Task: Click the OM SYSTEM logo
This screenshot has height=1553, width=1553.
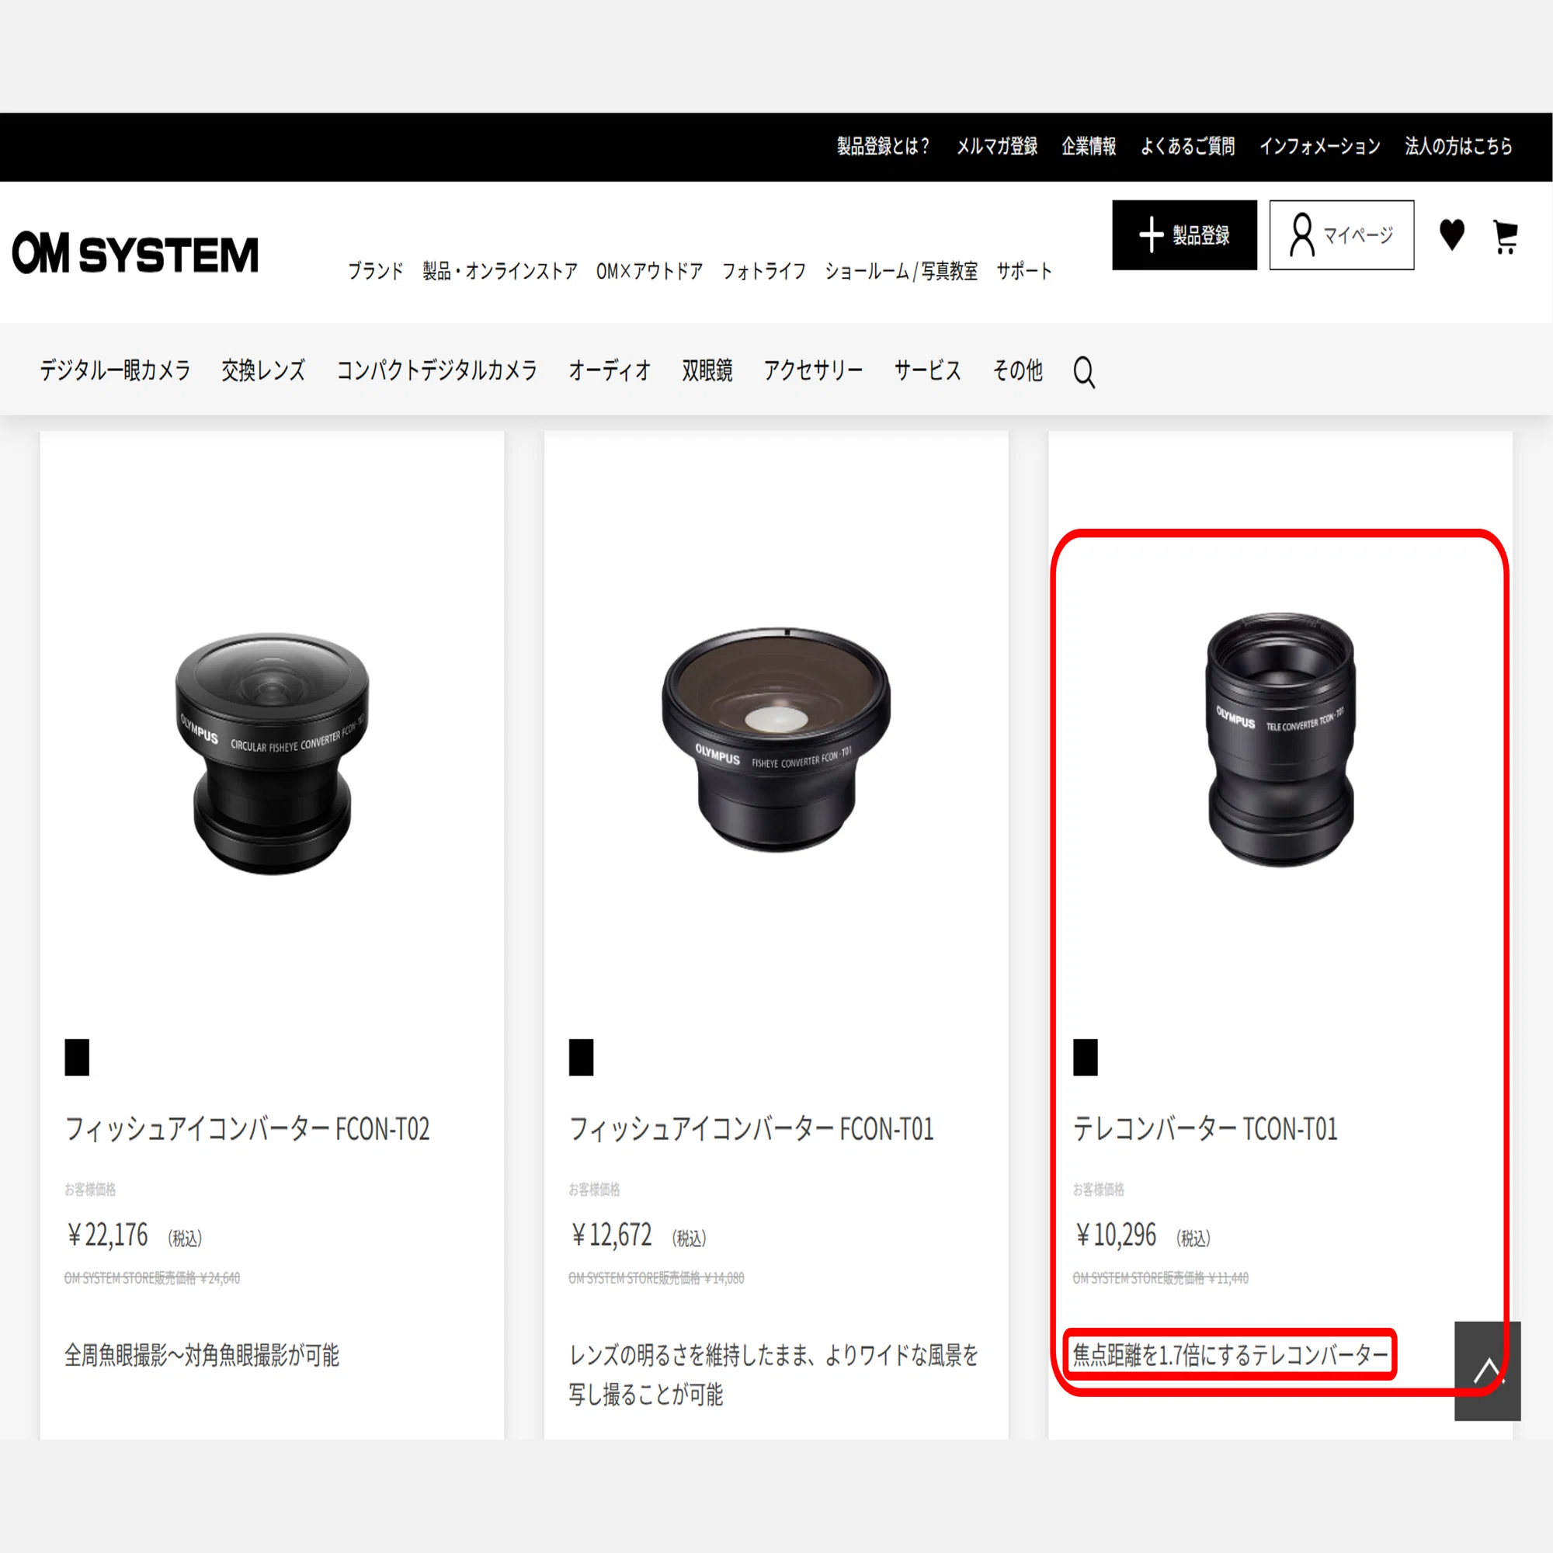Action: tap(135, 254)
